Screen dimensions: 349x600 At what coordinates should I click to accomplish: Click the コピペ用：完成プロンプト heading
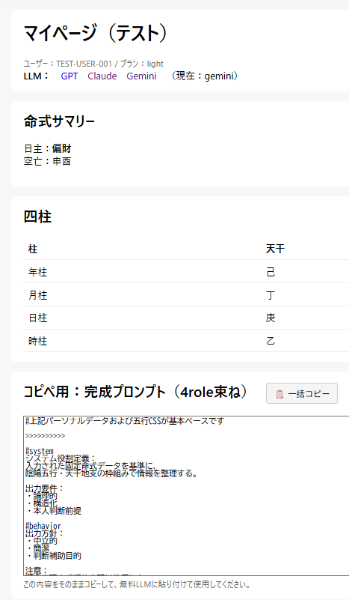pos(136,392)
